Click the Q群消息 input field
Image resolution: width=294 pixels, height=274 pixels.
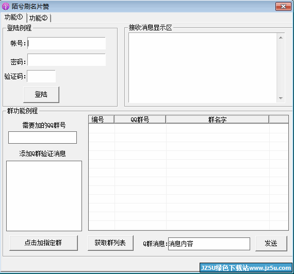click(x=209, y=244)
